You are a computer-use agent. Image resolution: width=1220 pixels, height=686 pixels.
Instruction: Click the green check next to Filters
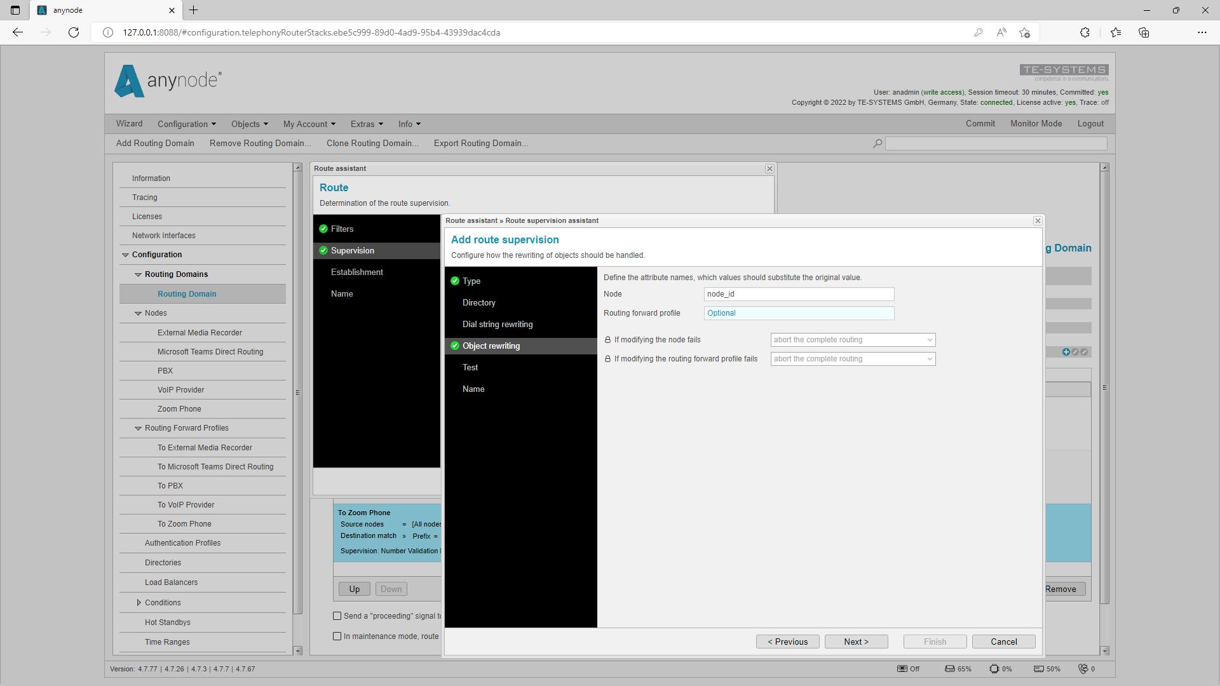[x=323, y=229]
